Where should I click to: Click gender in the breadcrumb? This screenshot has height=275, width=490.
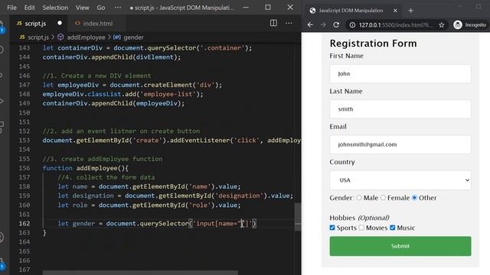click(133, 37)
